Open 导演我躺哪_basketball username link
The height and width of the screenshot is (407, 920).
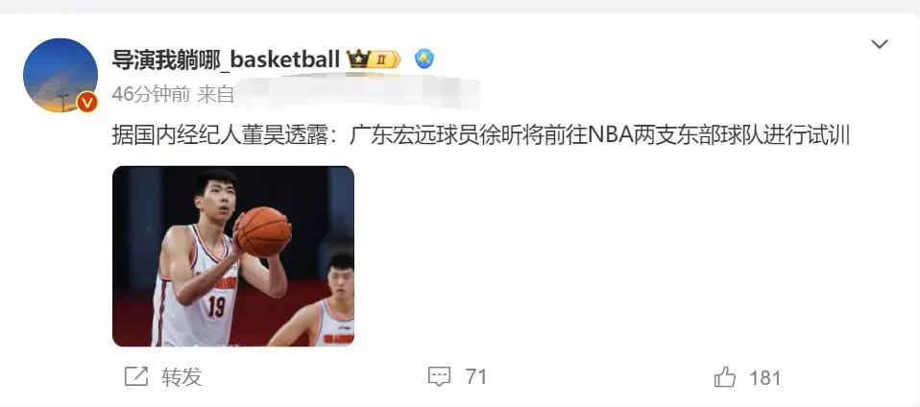226,60
